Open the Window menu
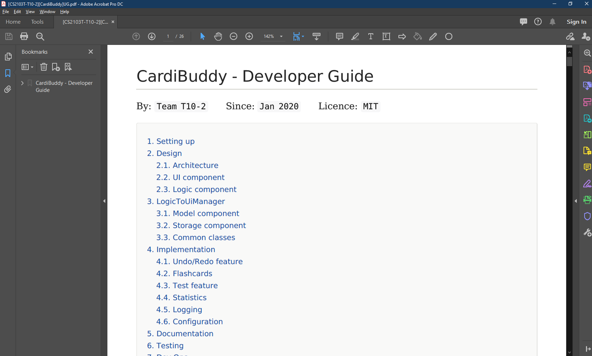 click(48, 12)
